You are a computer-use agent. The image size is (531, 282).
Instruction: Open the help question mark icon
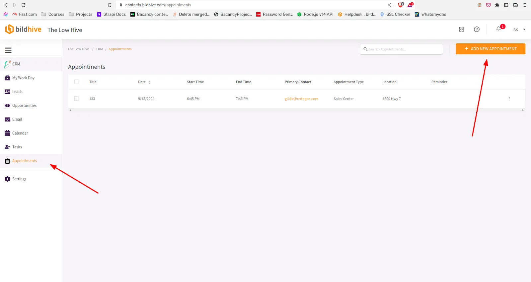click(x=477, y=29)
